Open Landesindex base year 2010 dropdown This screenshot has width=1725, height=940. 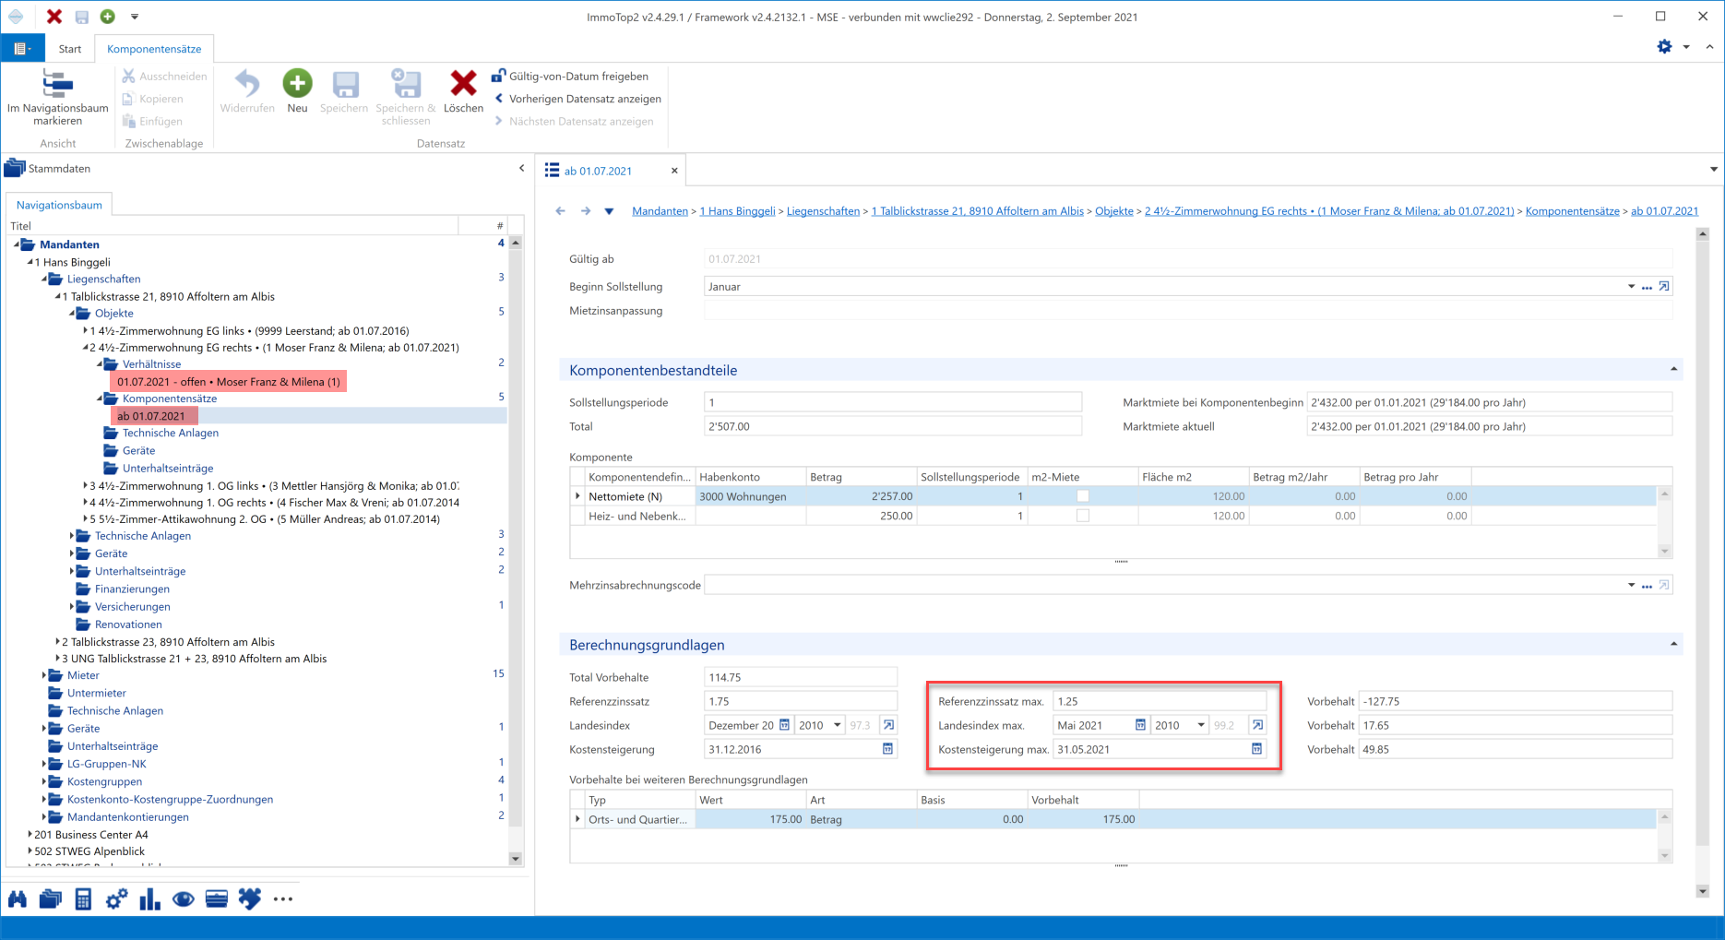point(838,725)
